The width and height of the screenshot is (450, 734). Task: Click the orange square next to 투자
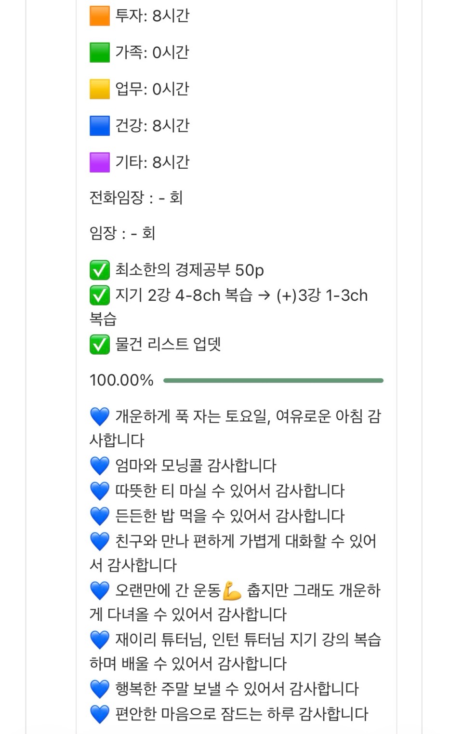(100, 15)
